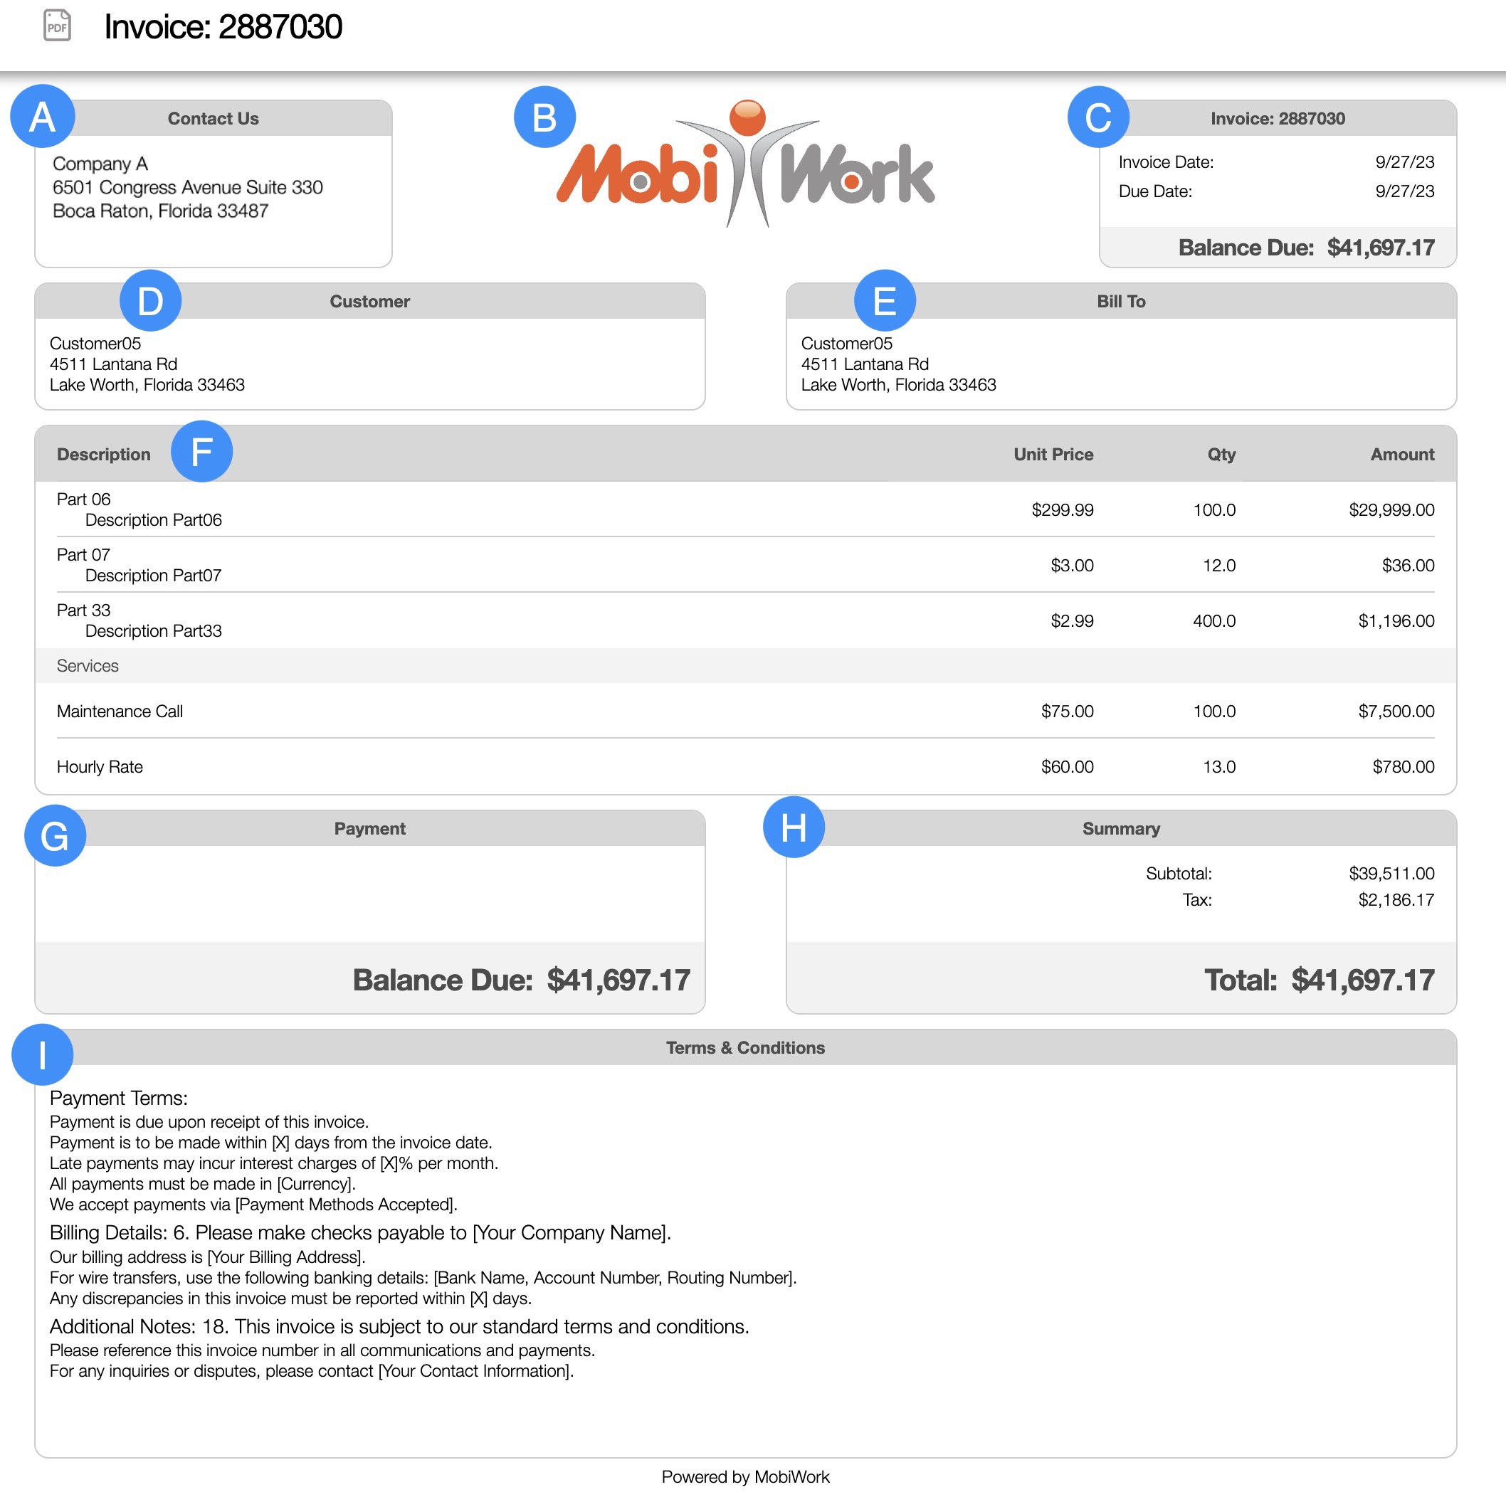This screenshot has width=1506, height=1497.
Task: Click the blue marker labeled E
Action: (x=884, y=301)
